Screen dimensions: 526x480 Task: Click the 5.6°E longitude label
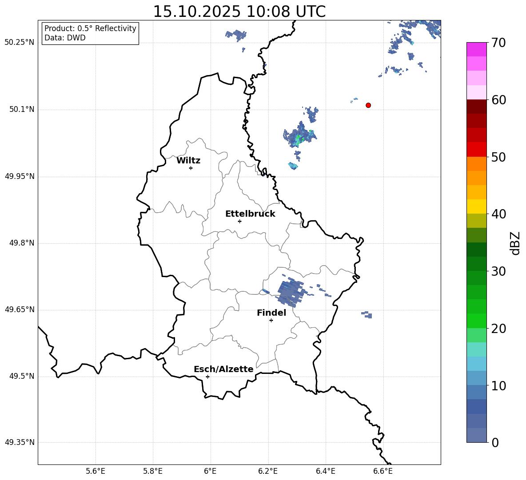pos(96,471)
